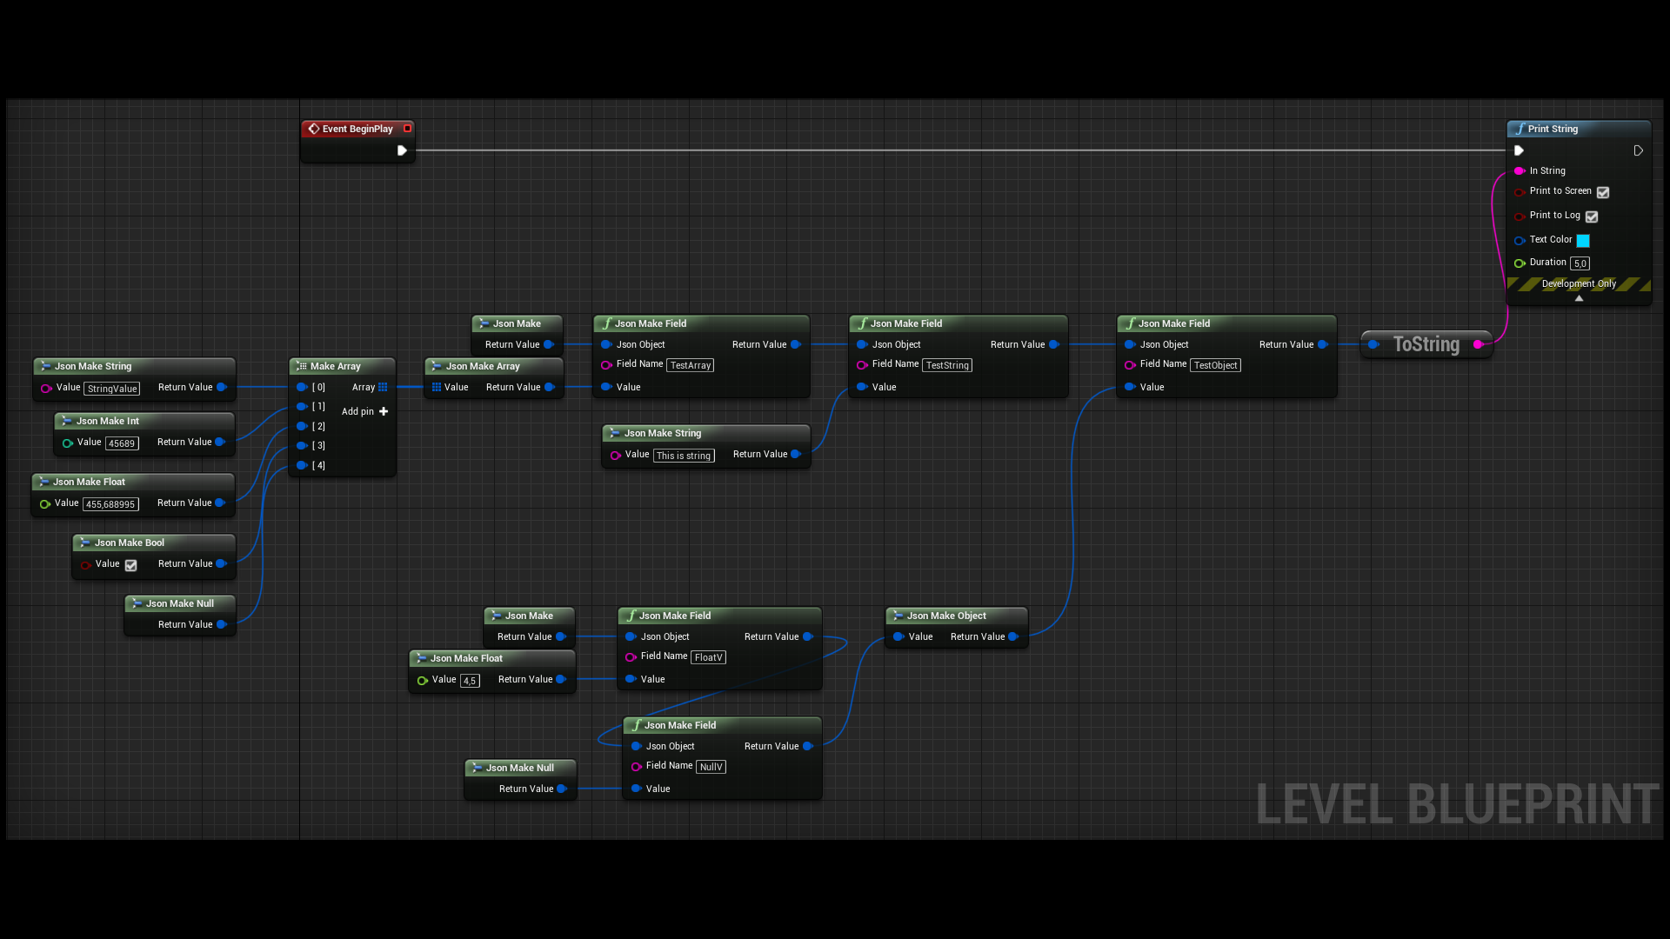This screenshot has height=939, width=1670.
Task: Collapse Print String advanced options arrow
Action: coord(1579,298)
